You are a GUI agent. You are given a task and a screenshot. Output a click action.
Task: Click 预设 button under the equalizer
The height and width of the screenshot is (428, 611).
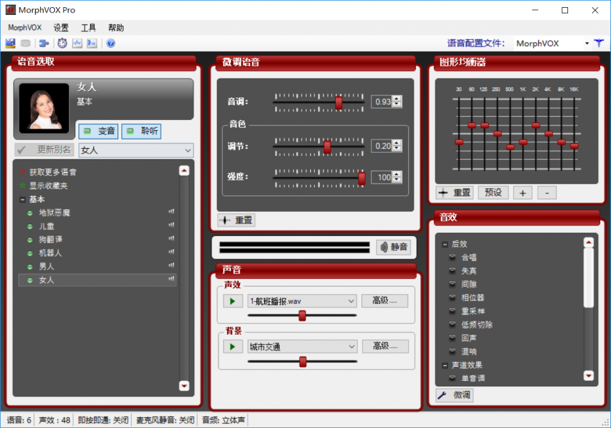(493, 193)
